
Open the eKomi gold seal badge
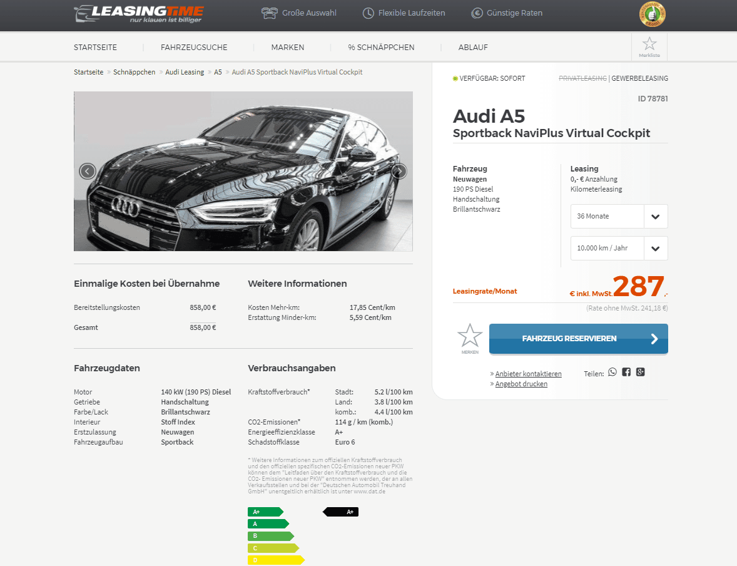(x=653, y=14)
